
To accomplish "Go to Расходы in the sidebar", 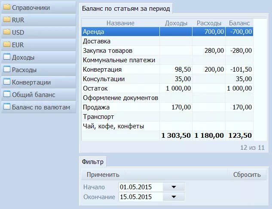I will [39, 70].
